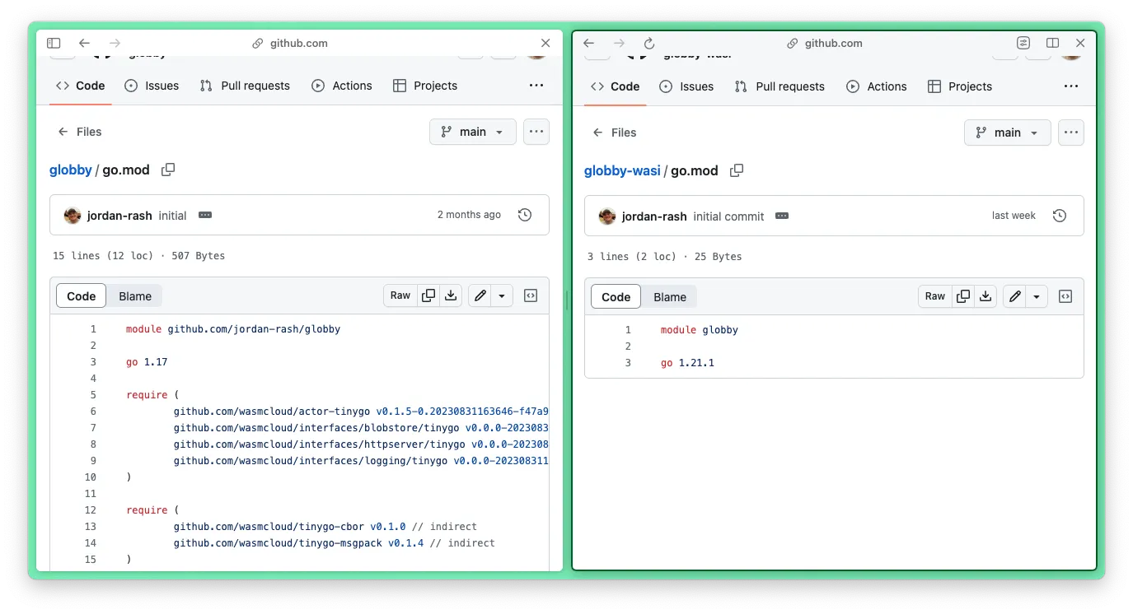Screen dimensions: 1133x614
Task: Click address bar in left window
Action: [290, 43]
